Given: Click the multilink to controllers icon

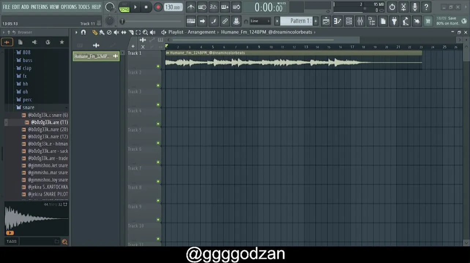Looking at the screenshot, I should click(225, 21).
